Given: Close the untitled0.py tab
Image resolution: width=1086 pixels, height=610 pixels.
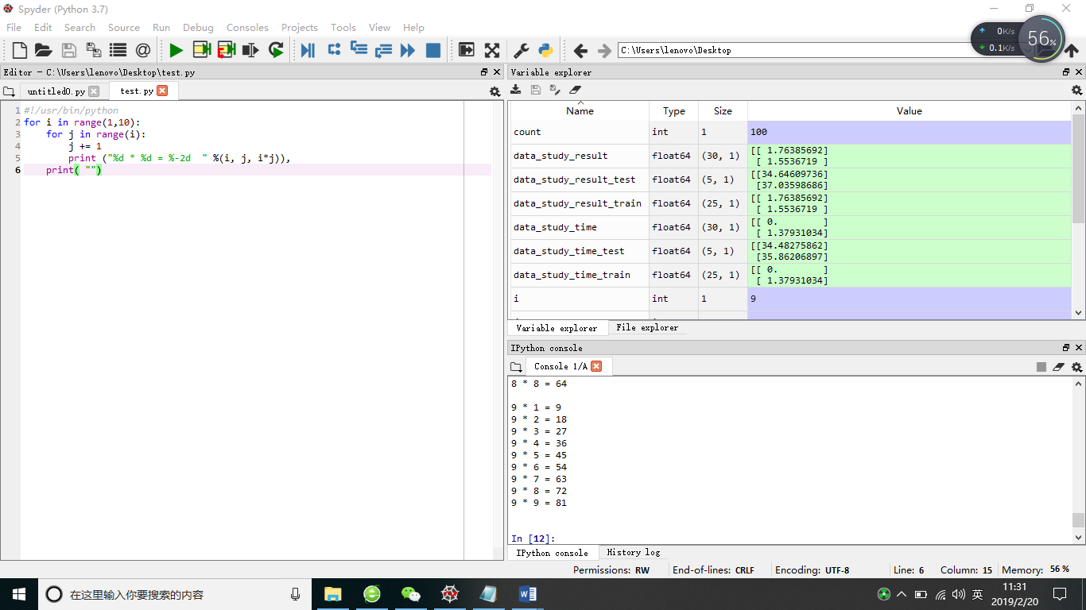Looking at the screenshot, I should coord(94,91).
